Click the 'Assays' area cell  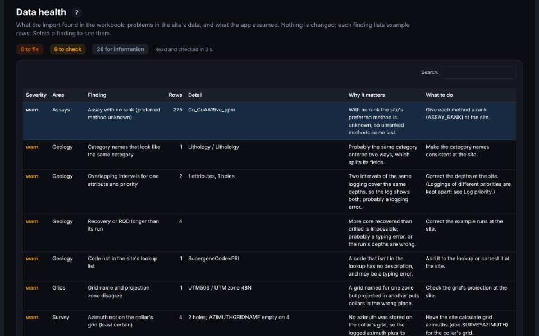pyautogui.click(x=61, y=110)
